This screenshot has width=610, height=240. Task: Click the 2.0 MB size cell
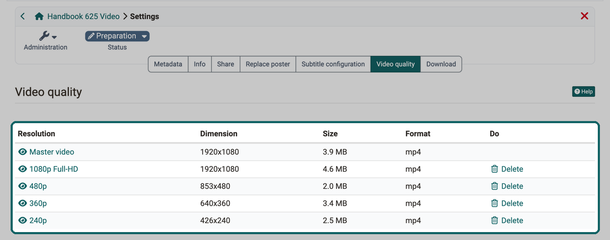click(x=335, y=186)
